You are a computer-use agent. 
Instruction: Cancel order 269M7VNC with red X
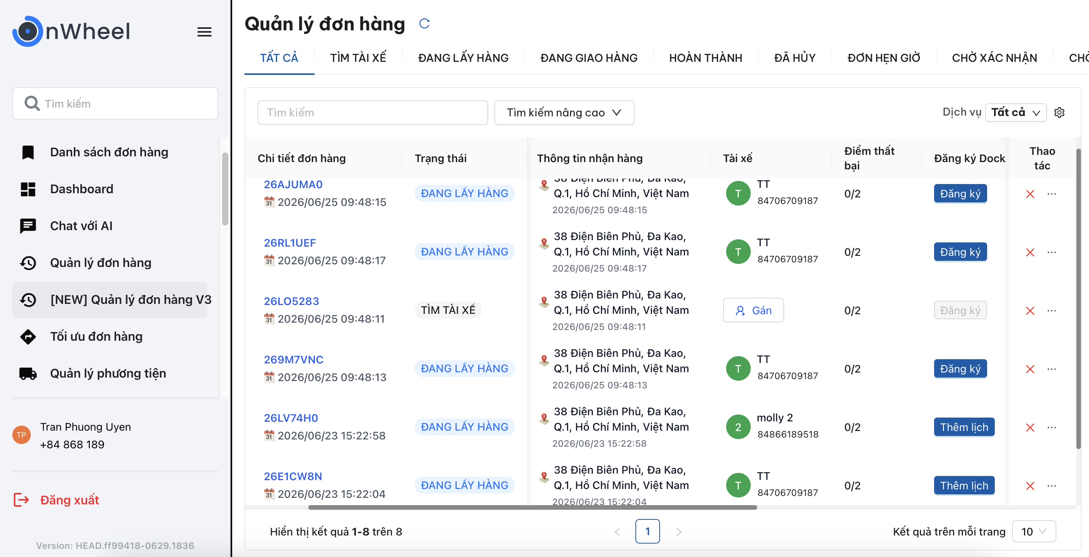coord(1030,369)
